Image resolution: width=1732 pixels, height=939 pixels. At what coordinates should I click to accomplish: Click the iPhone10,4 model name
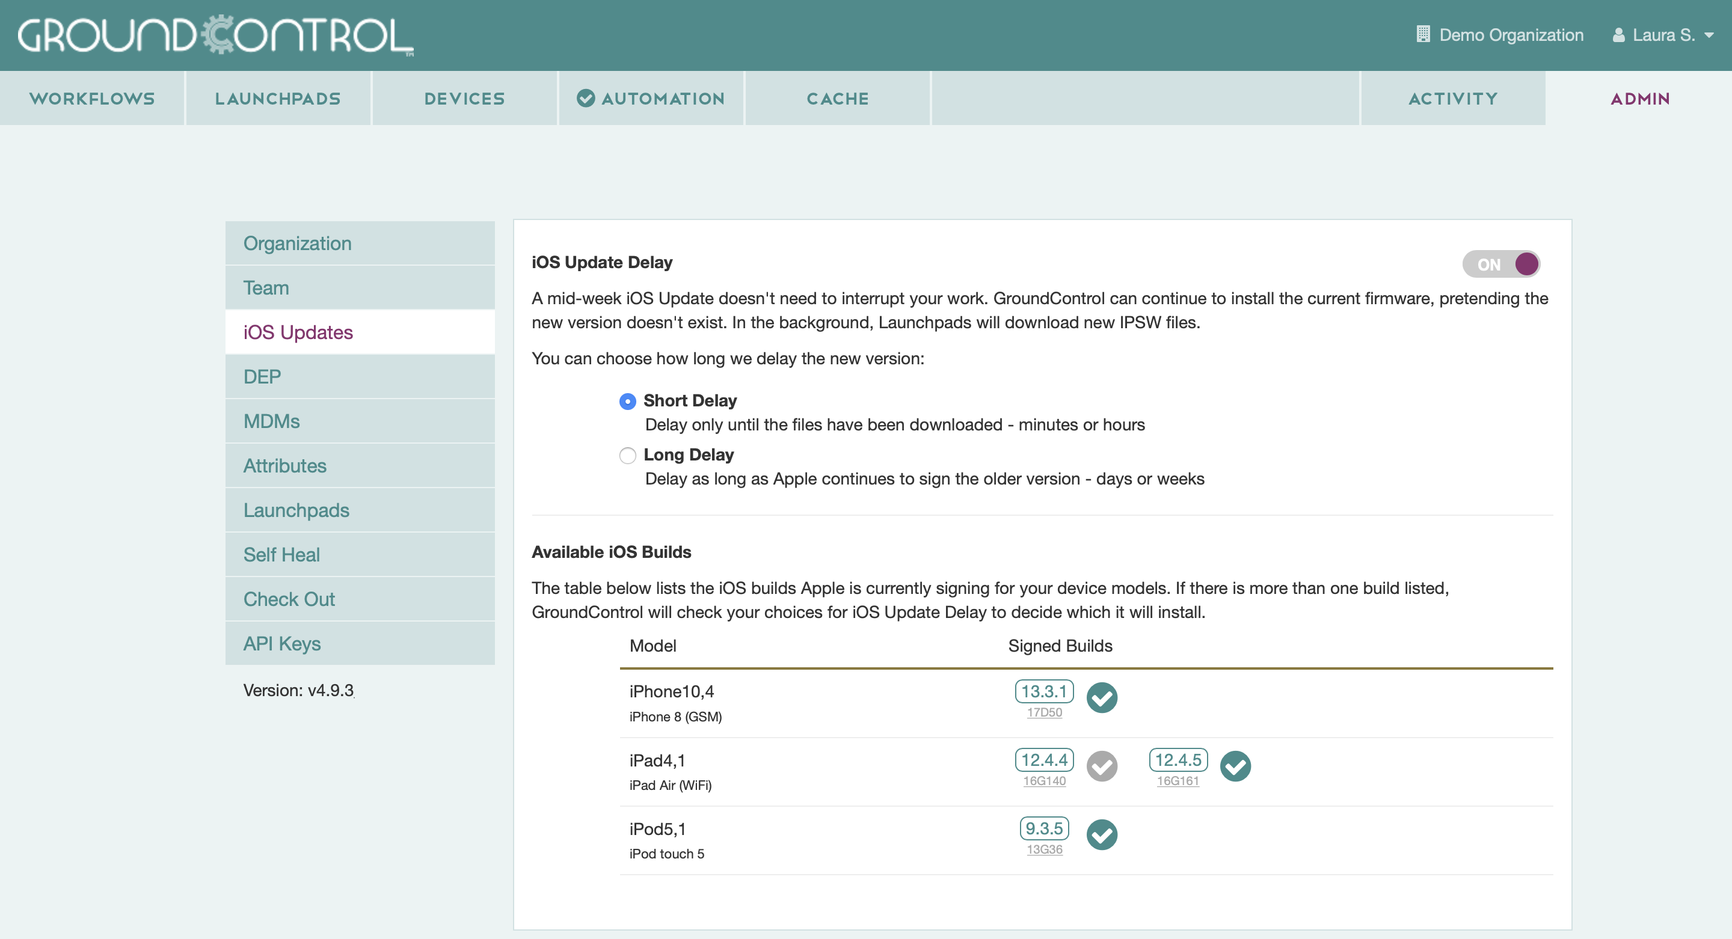(672, 691)
